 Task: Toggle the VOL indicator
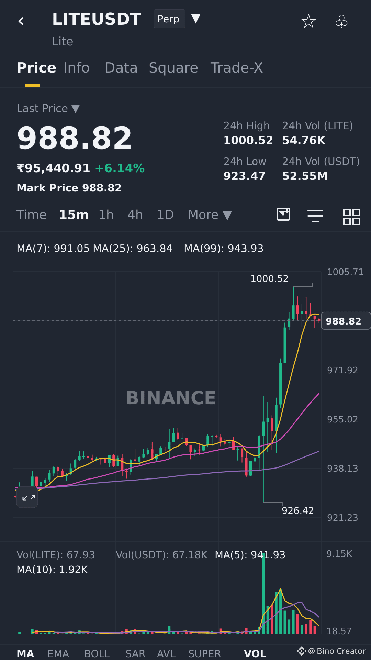point(255,653)
